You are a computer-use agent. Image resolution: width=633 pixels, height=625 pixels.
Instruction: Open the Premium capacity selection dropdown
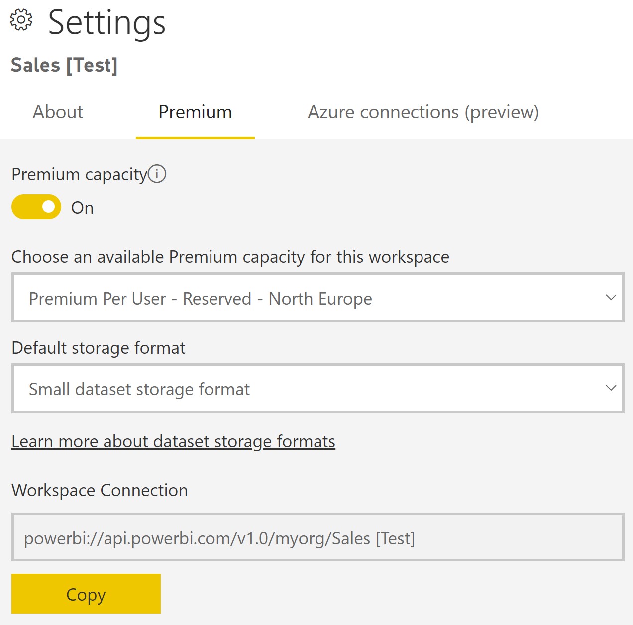(x=317, y=297)
